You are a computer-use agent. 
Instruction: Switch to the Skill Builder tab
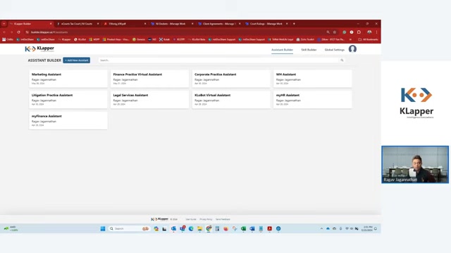pyautogui.click(x=309, y=50)
